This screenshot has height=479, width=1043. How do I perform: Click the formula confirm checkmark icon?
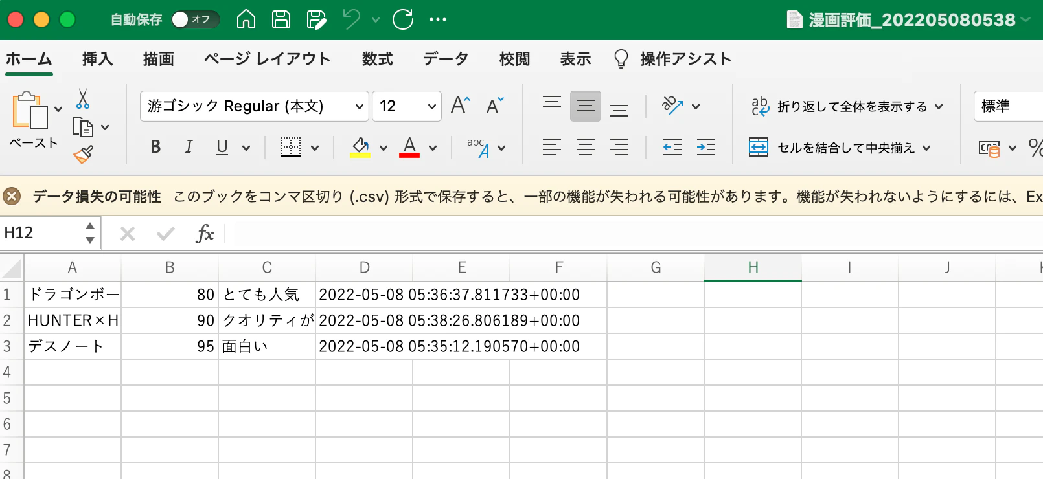coord(166,234)
